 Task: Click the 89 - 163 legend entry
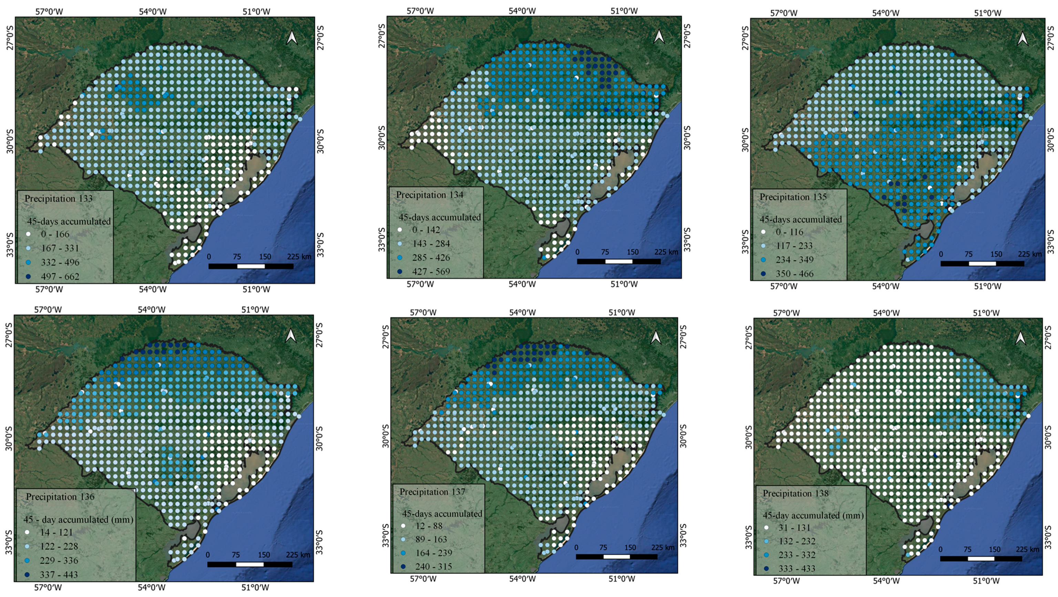431,540
